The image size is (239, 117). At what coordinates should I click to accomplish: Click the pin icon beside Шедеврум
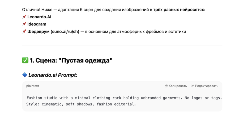(24, 31)
